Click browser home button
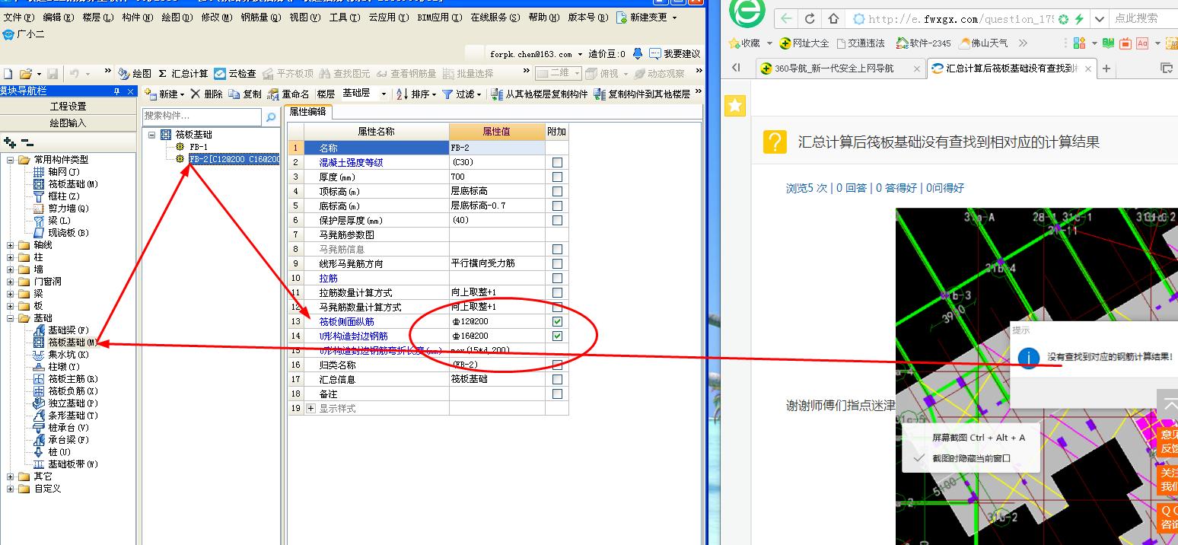The width and height of the screenshot is (1178, 545). pos(834,19)
